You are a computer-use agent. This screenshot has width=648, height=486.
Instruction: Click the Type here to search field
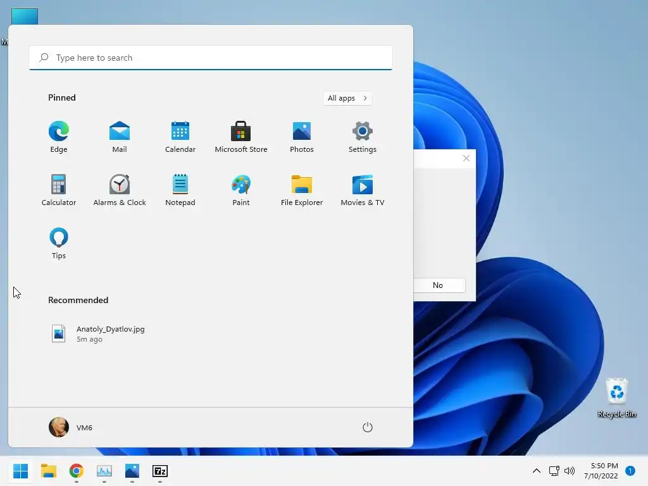[211, 58]
